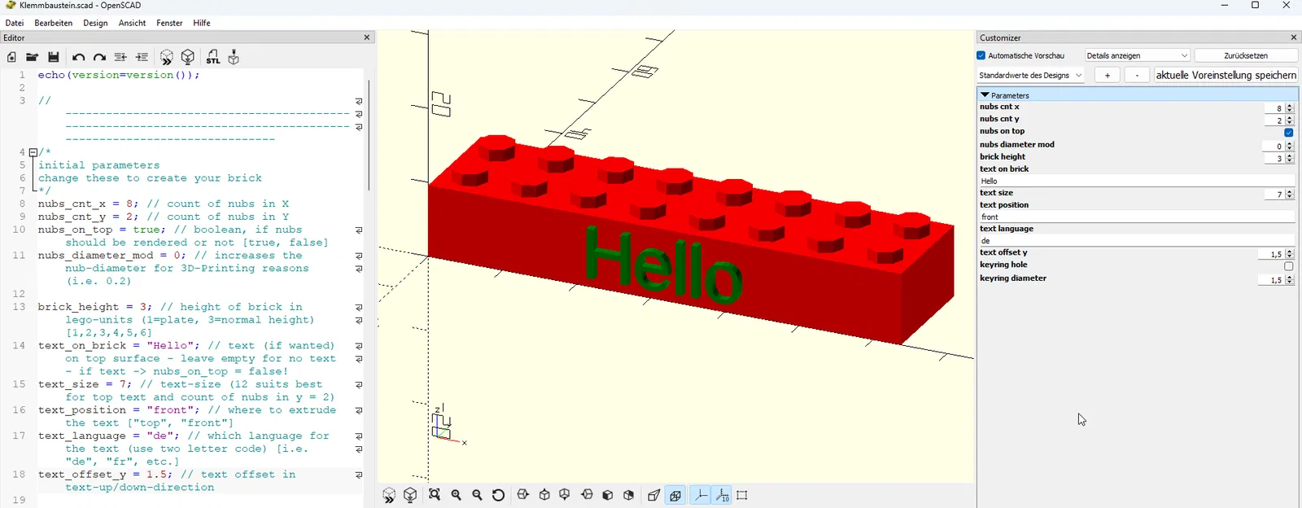Open the Ansicht menu
Screen dimensions: 1302x508
[133, 23]
